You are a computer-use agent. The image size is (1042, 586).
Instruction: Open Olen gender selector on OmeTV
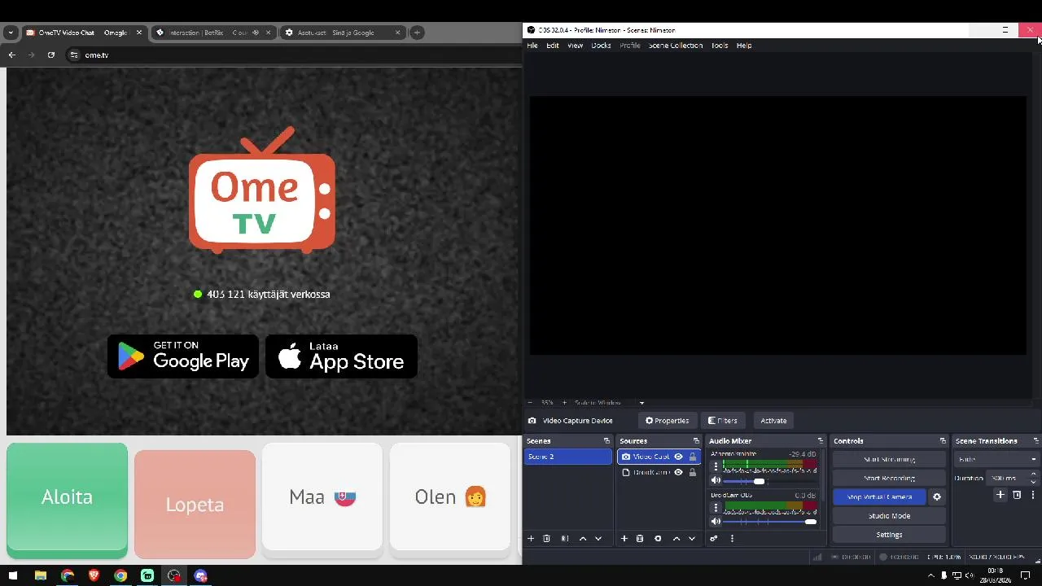[450, 496]
